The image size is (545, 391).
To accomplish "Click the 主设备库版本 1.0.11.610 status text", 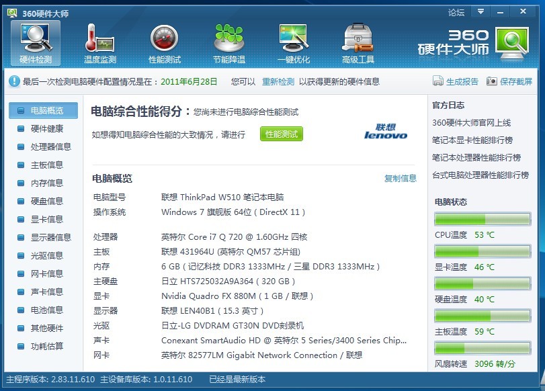I will [x=146, y=379].
